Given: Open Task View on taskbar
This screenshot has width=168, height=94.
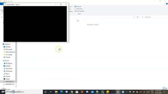Looking at the screenshot, I should [51, 92].
